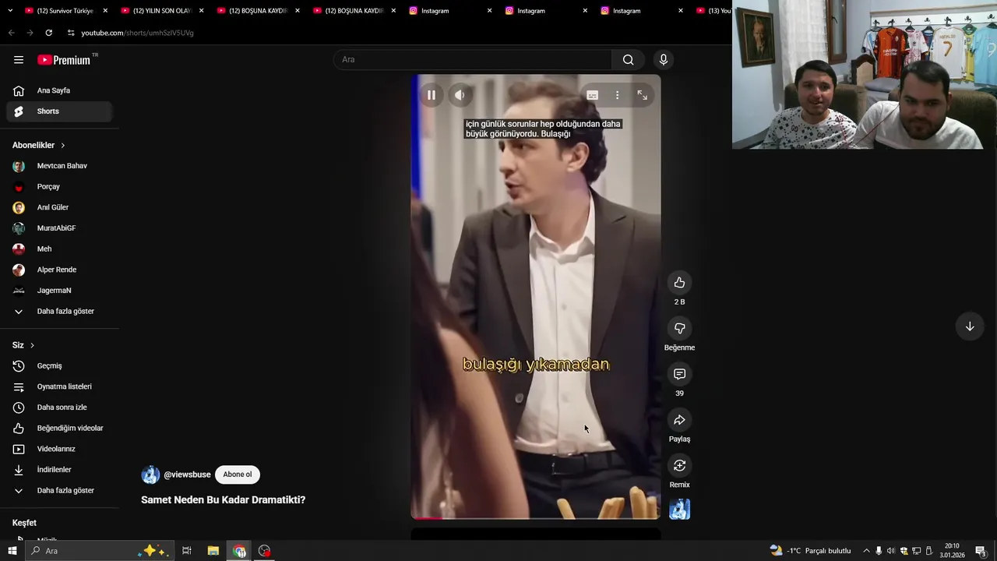Reload the page in the browser

[x=48, y=33]
